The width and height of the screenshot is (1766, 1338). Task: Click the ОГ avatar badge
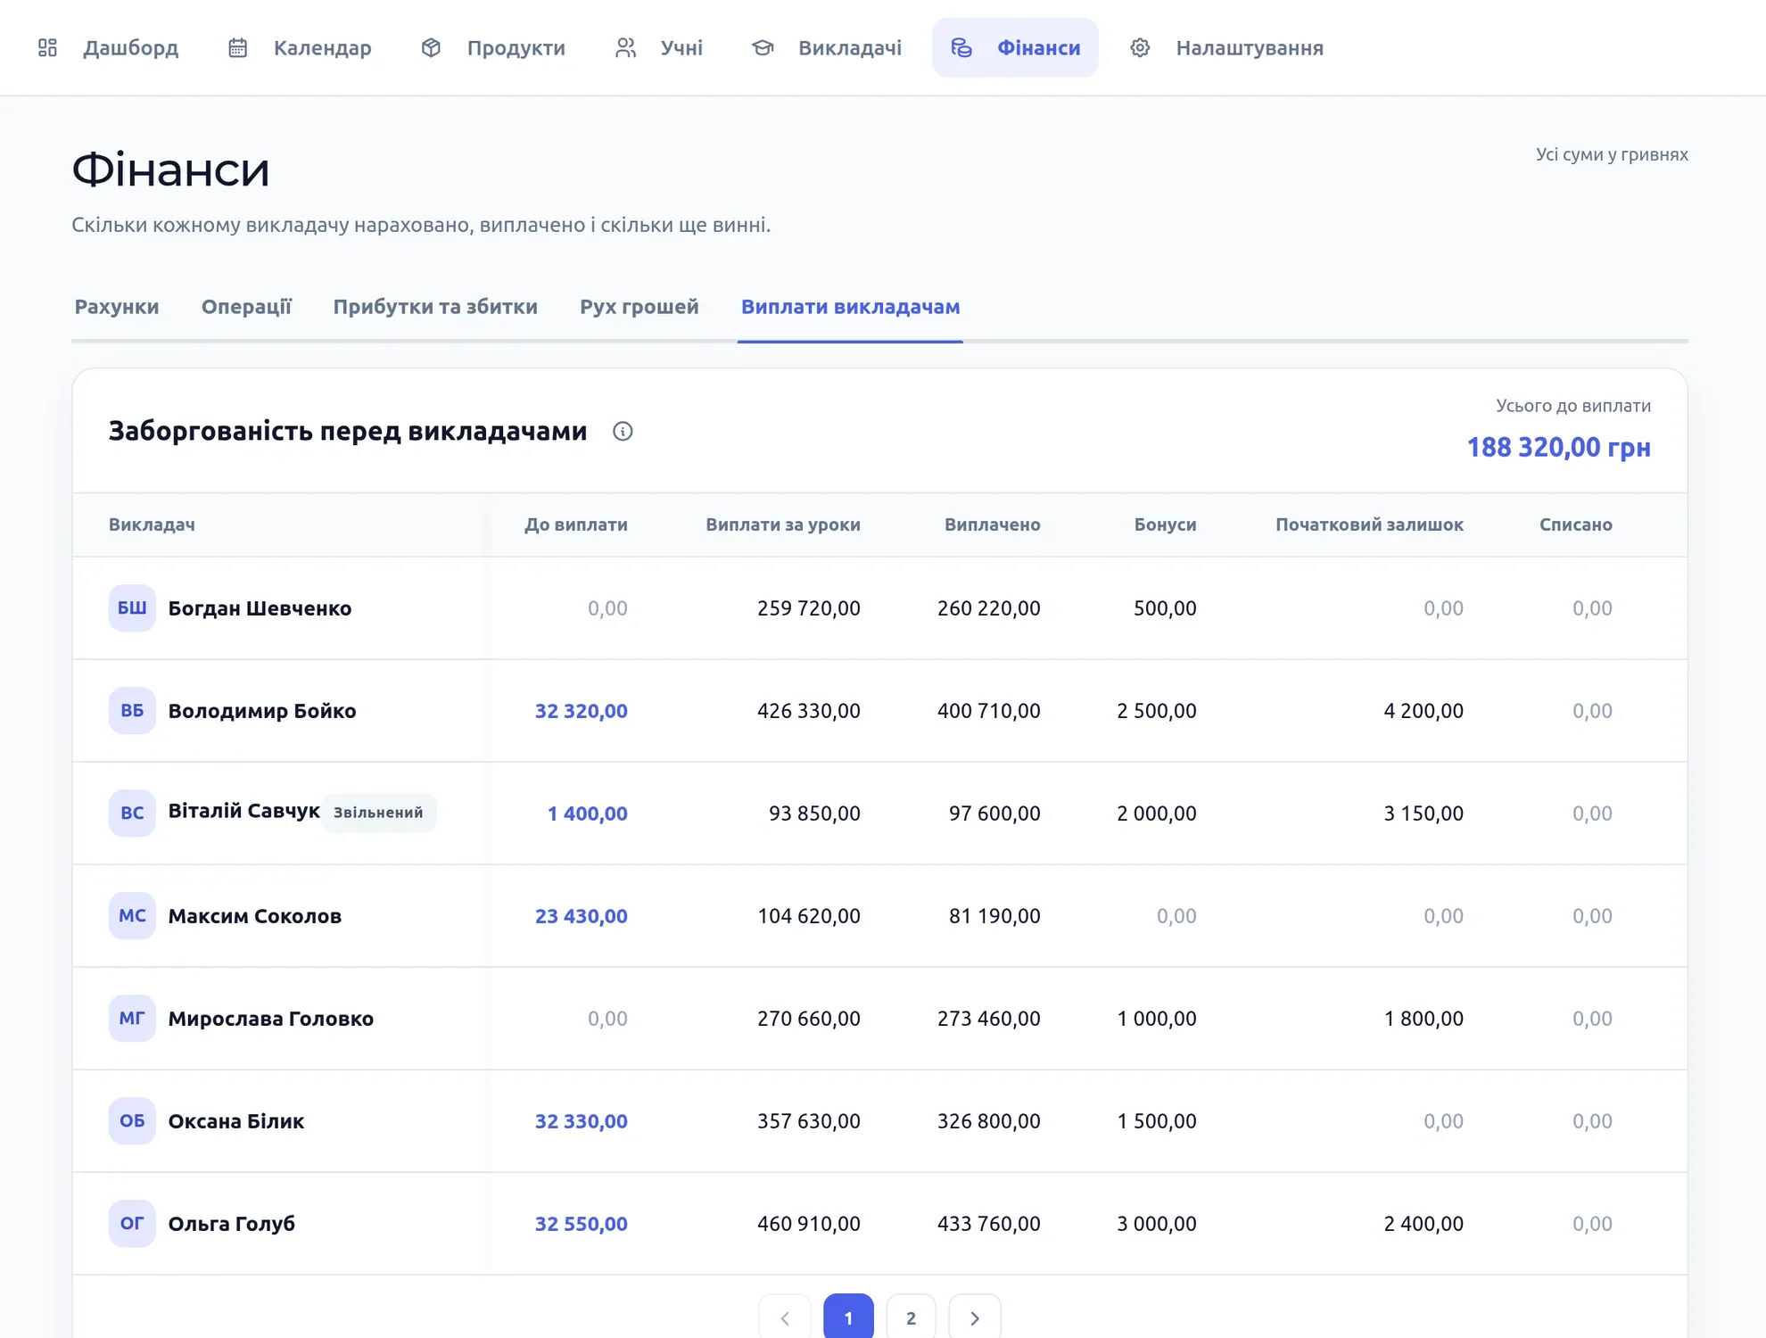point(132,1224)
